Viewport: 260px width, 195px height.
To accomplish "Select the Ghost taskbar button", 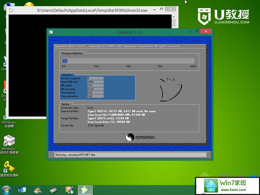I will (x=85, y=190).
